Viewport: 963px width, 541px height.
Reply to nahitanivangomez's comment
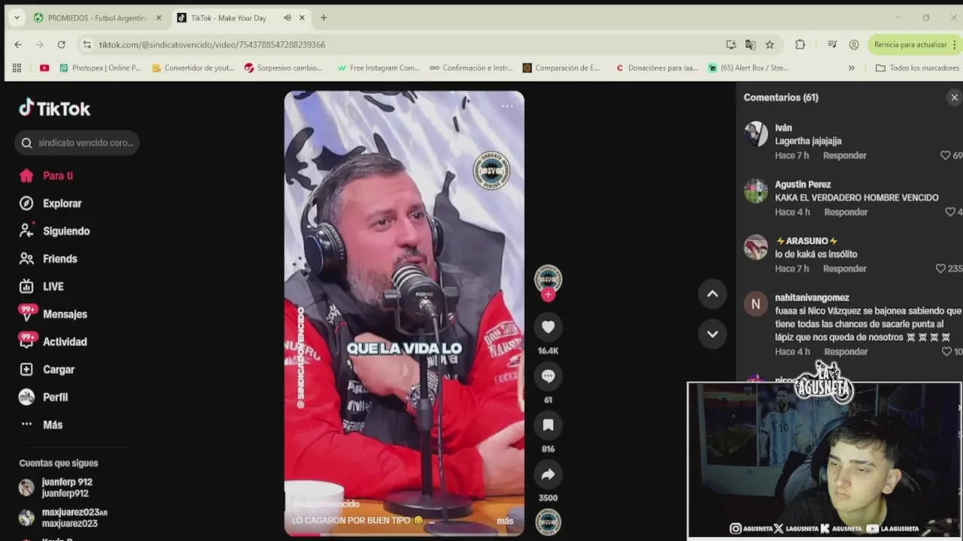[x=846, y=352]
